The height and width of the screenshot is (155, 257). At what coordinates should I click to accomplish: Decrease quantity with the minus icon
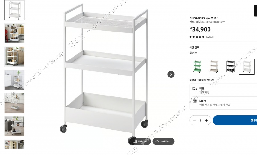pos(194,120)
